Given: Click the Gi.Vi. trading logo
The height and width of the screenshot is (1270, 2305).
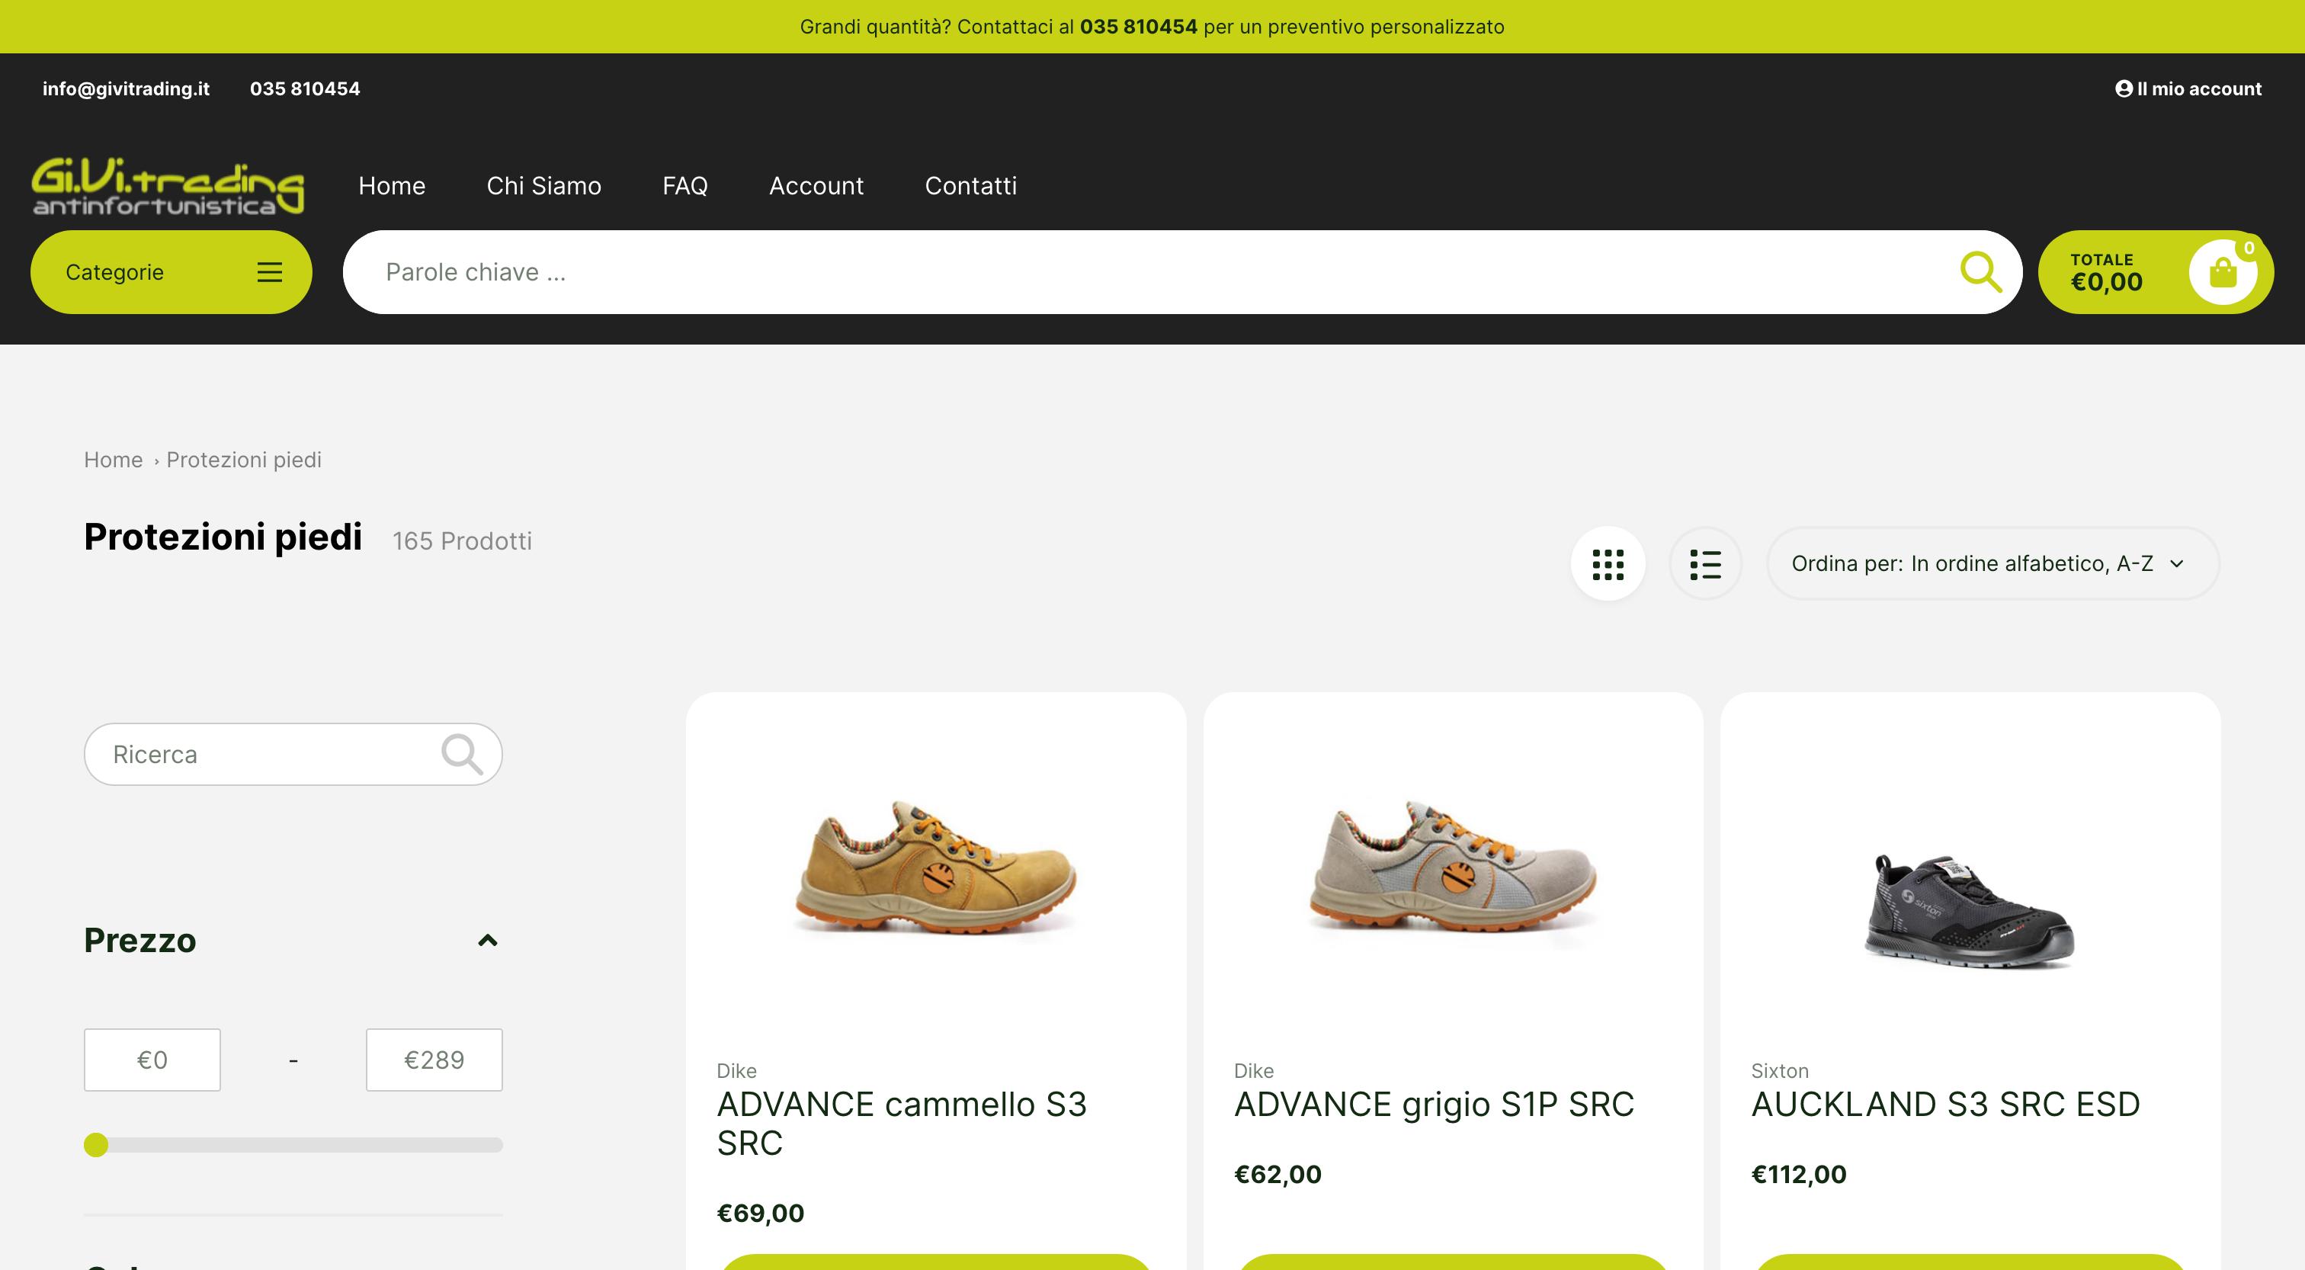Looking at the screenshot, I should click(168, 186).
